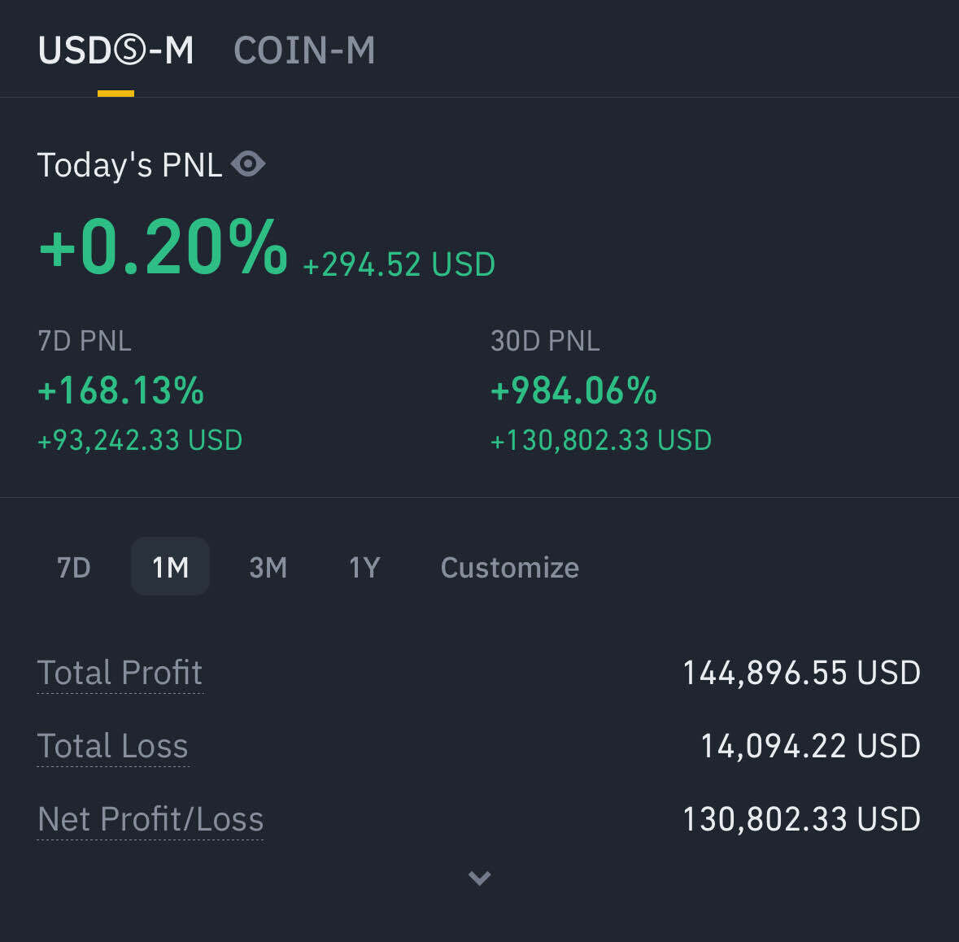Image resolution: width=959 pixels, height=942 pixels.
Task: Click the +93,242.33 USD 7D amount
Action: click(140, 440)
